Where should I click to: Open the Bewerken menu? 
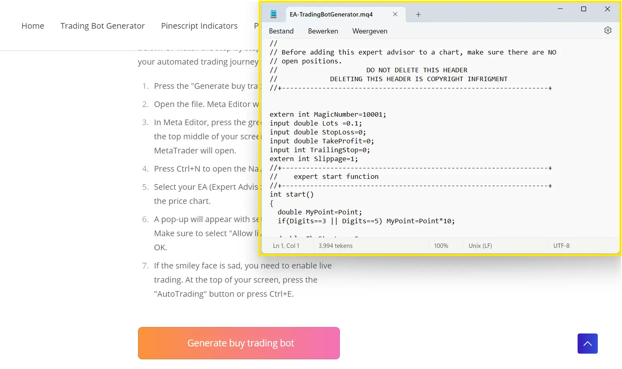[x=323, y=31]
